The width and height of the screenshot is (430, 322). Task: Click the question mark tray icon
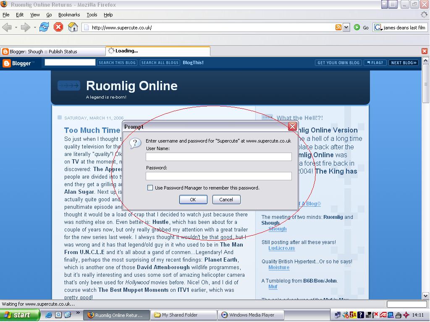(361, 315)
